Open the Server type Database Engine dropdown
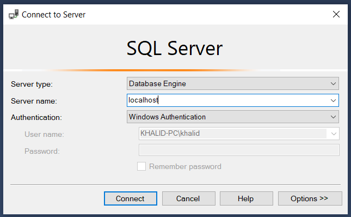The width and height of the screenshot is (351, 217). point(233,83)
